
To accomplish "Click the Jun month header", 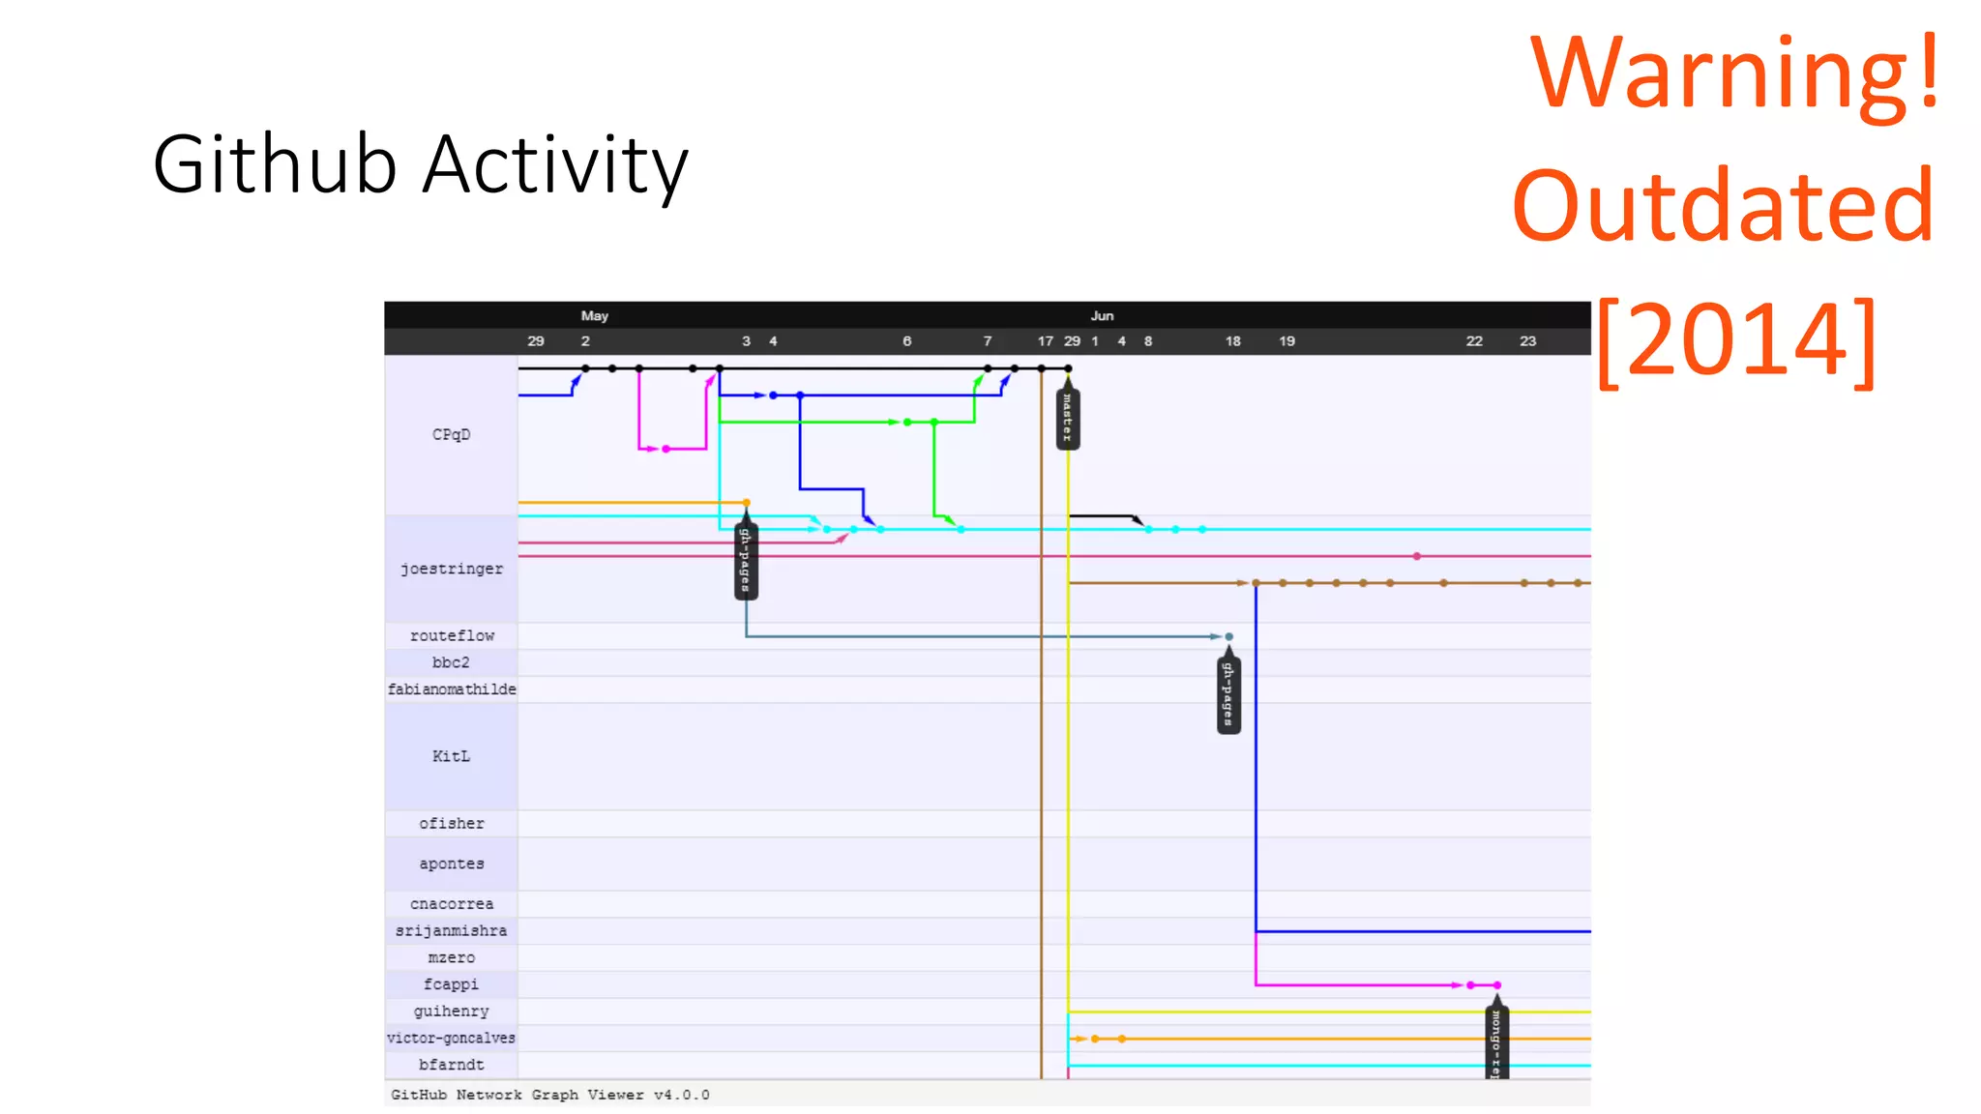I will pyautogui.click(x=1102, y=315).
